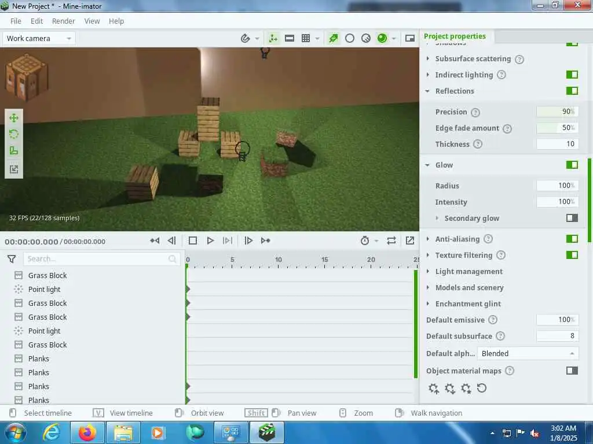Enable Secondary glow toggle
This screenshot has height=444, width=593.
[572, 218]
